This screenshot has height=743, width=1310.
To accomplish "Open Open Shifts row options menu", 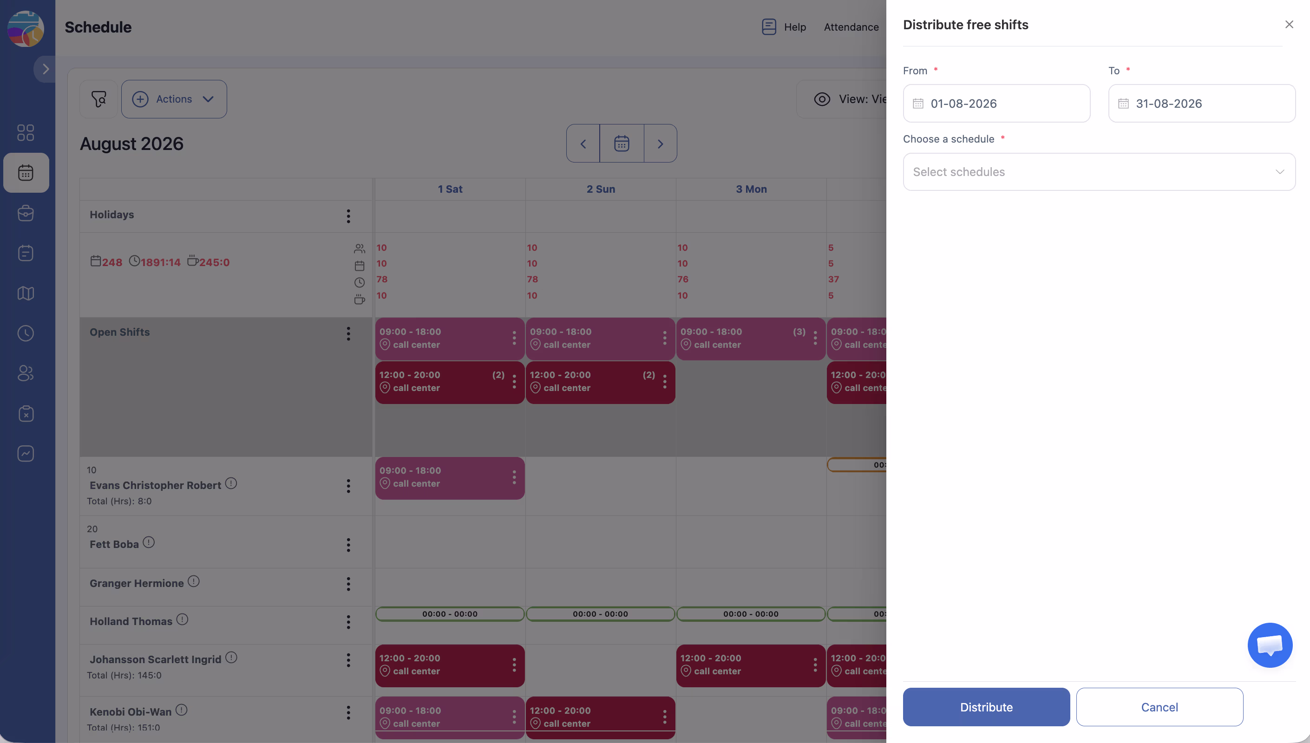I will point(348,334).
